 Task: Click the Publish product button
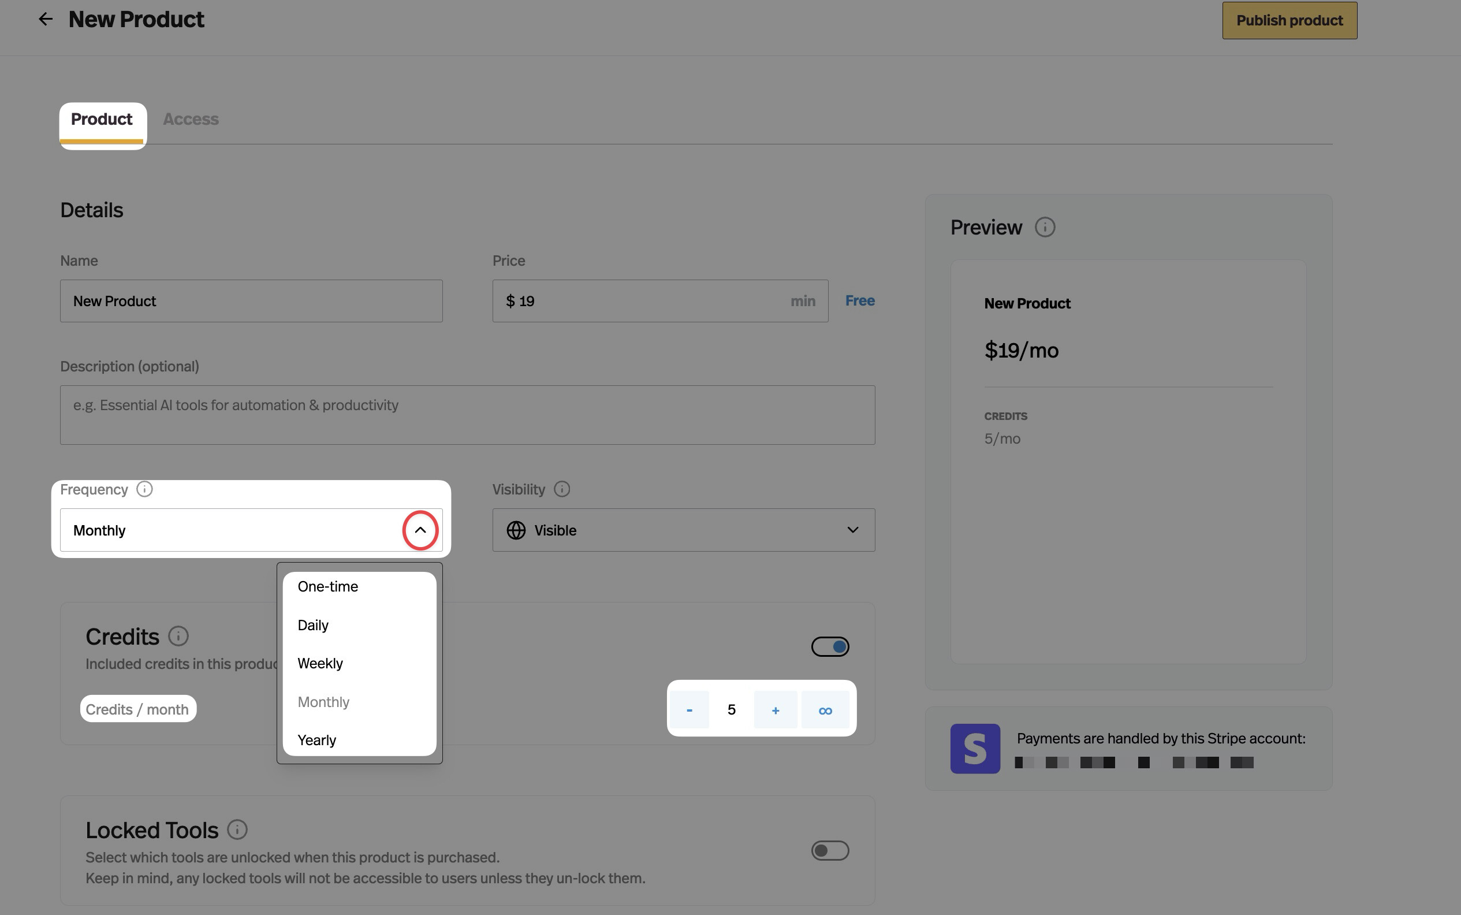(x=1289, y=21)
